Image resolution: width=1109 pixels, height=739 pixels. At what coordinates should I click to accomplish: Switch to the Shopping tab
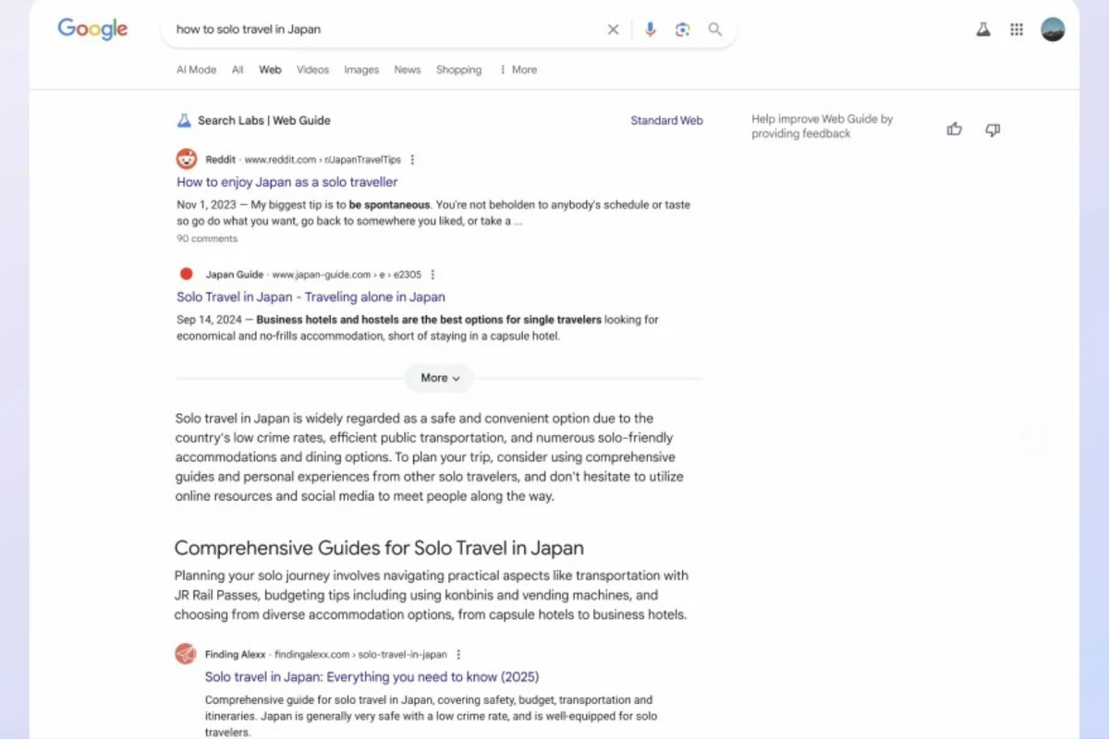pyautogui.click(x=458, y=69)
